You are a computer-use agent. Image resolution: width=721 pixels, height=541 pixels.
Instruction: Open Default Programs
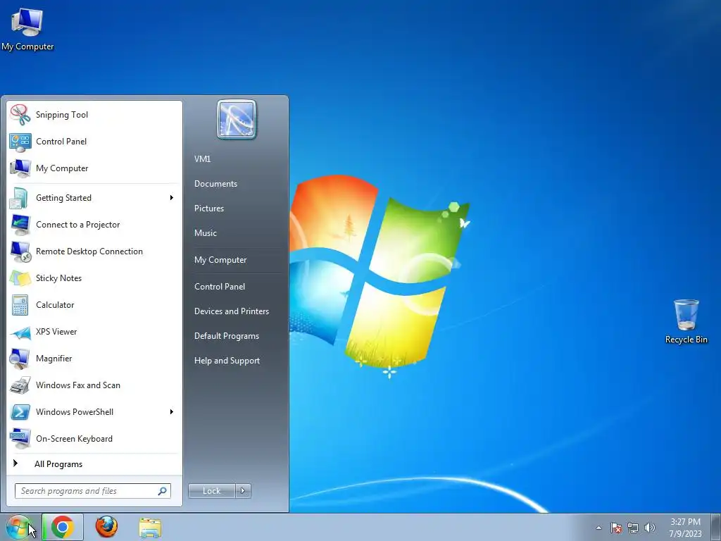(x=226, y=336)
